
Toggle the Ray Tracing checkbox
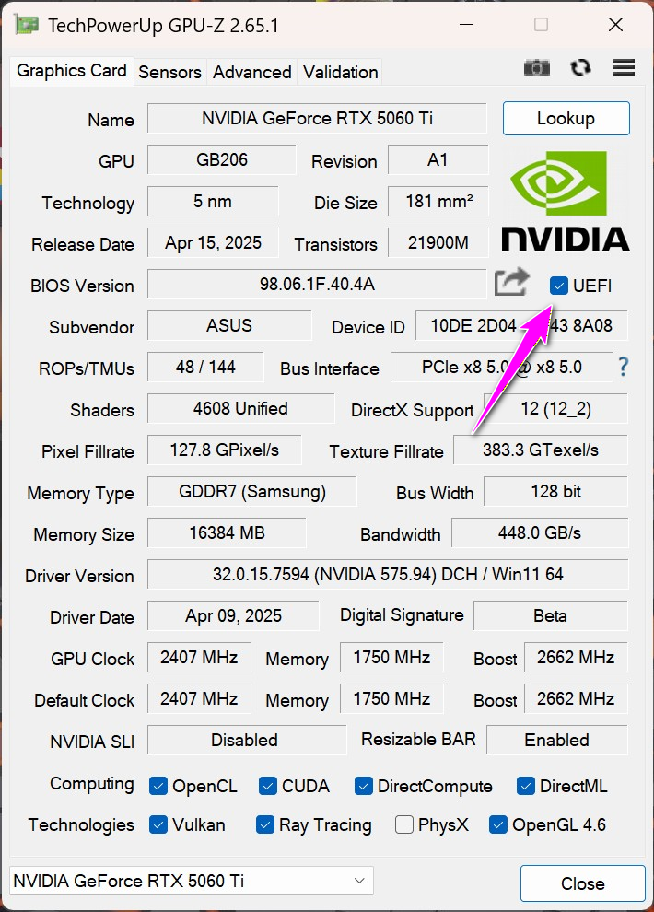click(265, 824)
